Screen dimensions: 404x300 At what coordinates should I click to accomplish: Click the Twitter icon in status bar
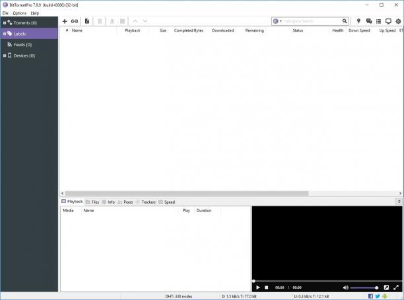(x=378, y=296)
